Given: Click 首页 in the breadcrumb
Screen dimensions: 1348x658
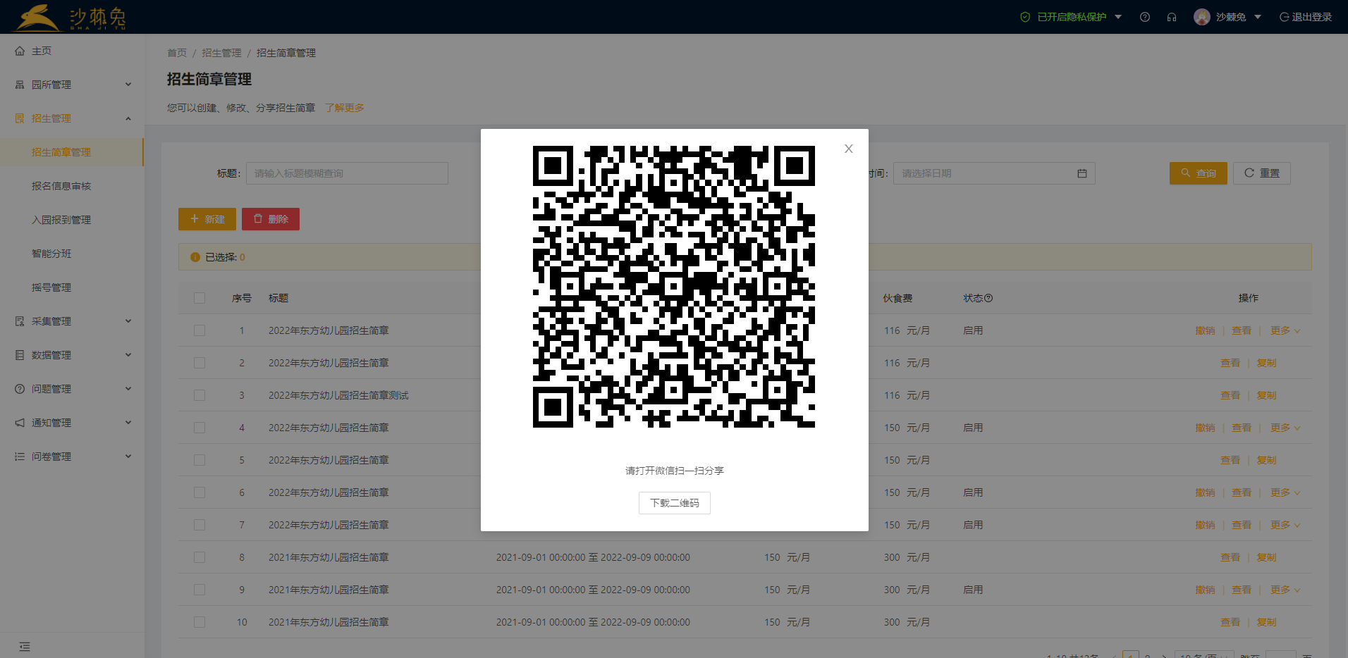Looking at the screenshot, I should 177,53.
